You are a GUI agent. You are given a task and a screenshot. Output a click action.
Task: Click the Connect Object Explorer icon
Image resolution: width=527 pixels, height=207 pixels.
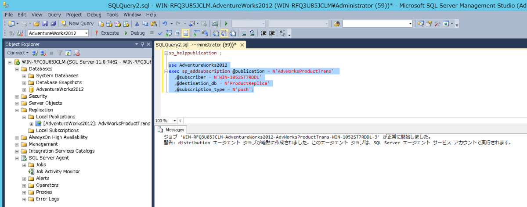tap(34, 53)
